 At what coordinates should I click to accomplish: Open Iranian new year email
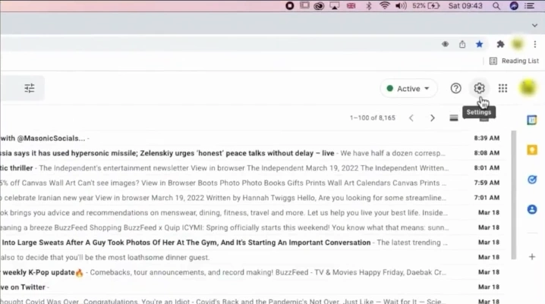250,198
